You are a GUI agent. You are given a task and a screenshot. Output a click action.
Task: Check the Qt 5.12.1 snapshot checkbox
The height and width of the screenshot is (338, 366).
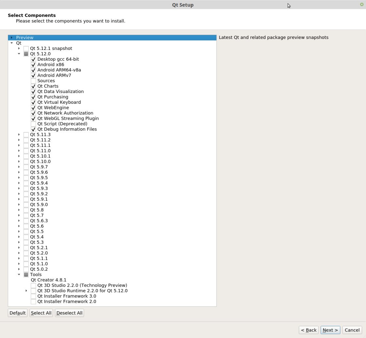point(26,49)
